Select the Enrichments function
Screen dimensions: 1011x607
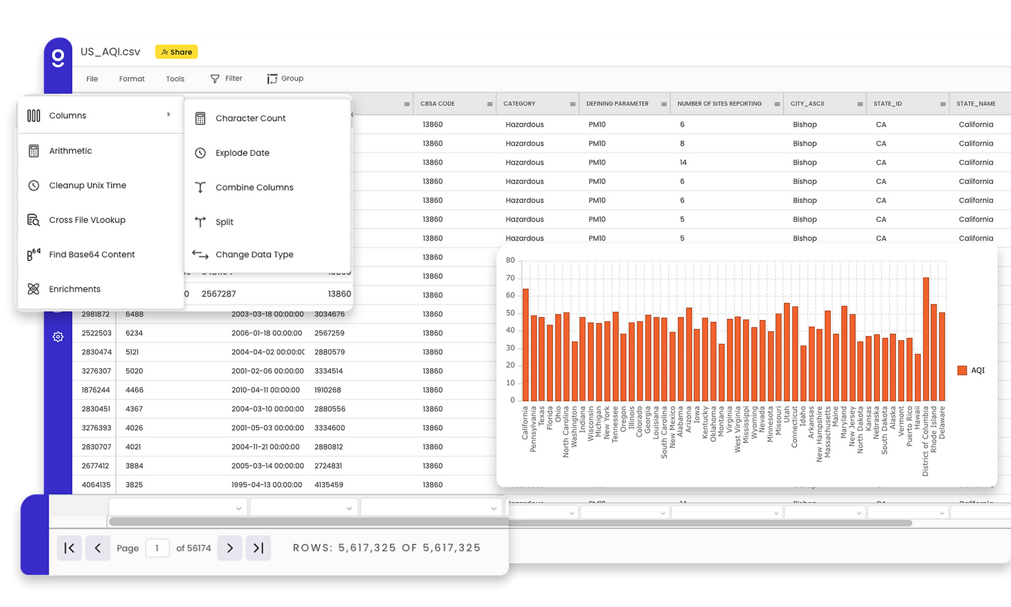[x=74, y=288]
